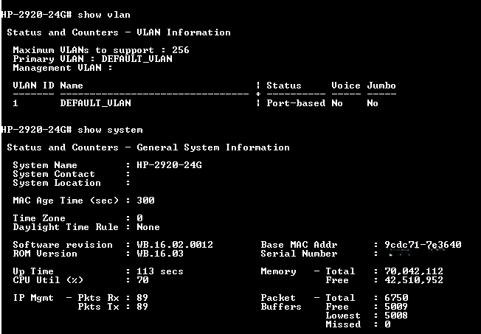Click System Name value HP-2920-24G
This screenshot has width=481, height=334.
pos(169,165)
